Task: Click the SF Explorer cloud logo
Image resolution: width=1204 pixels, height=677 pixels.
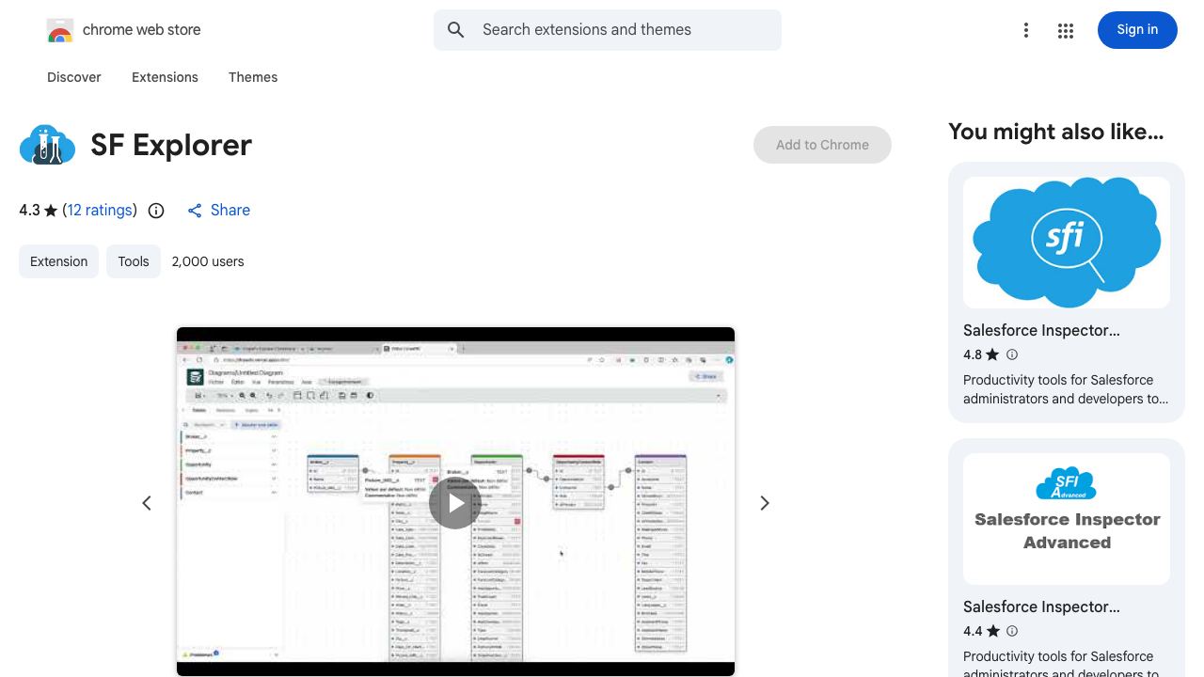Action: click(x=47, y=145)
